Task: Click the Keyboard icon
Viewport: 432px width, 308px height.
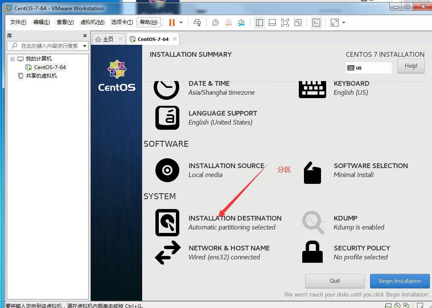Action: pos(312,90)
